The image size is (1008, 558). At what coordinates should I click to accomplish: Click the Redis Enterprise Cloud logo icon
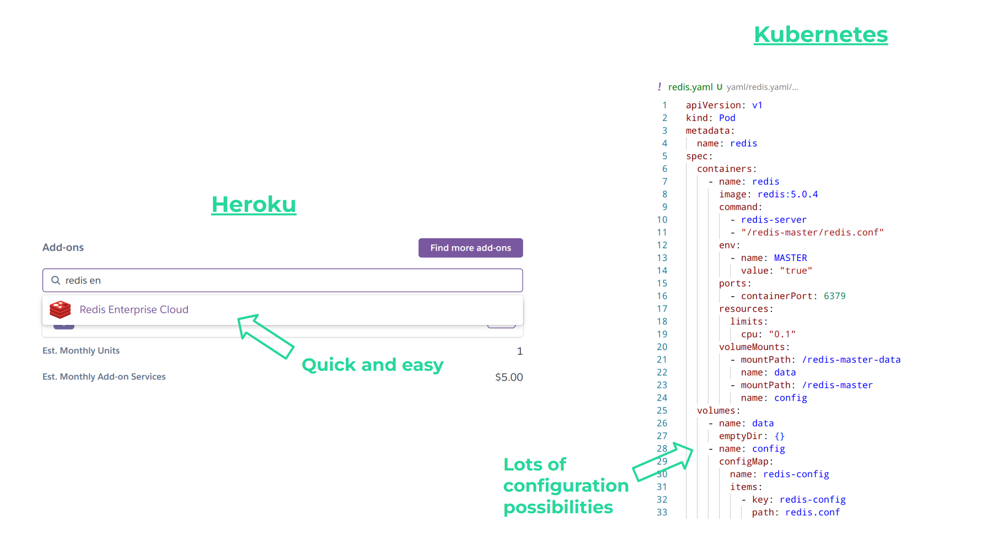tap(60, 310)
